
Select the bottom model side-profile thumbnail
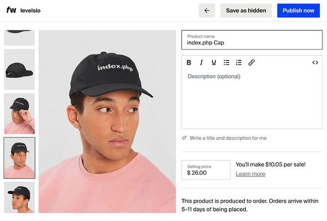pos(19,197)
